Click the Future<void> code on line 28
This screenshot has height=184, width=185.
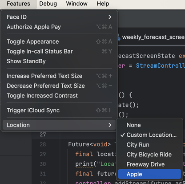89,144
